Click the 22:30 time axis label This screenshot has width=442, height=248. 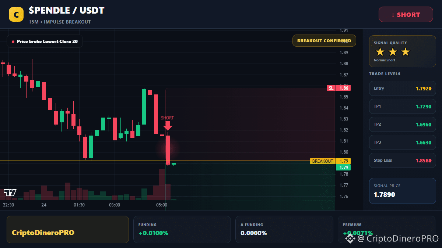click(8, 205)
